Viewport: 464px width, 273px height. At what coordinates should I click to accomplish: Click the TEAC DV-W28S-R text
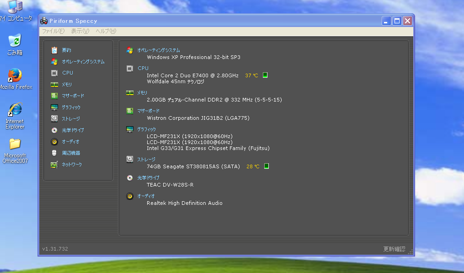[170, 185]
